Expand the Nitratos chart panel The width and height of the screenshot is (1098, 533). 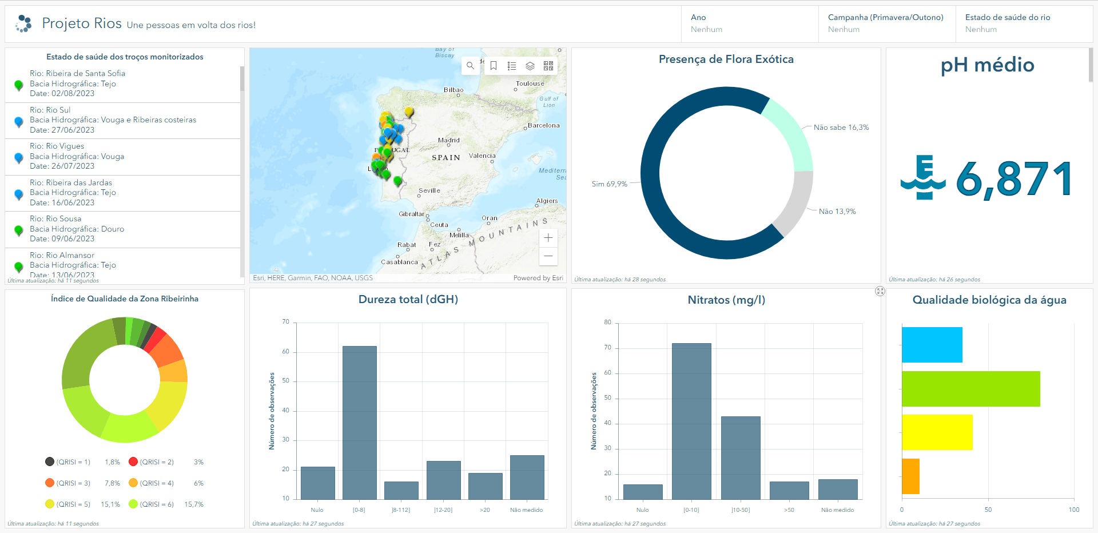click(x=880, y=292)
